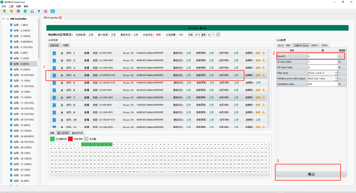Image resolution: width=356 pixels, height=193 pixels.
Task: Click the memory map horizontal scrollbar
Action: pyautogui.click(x=160, y=175)
